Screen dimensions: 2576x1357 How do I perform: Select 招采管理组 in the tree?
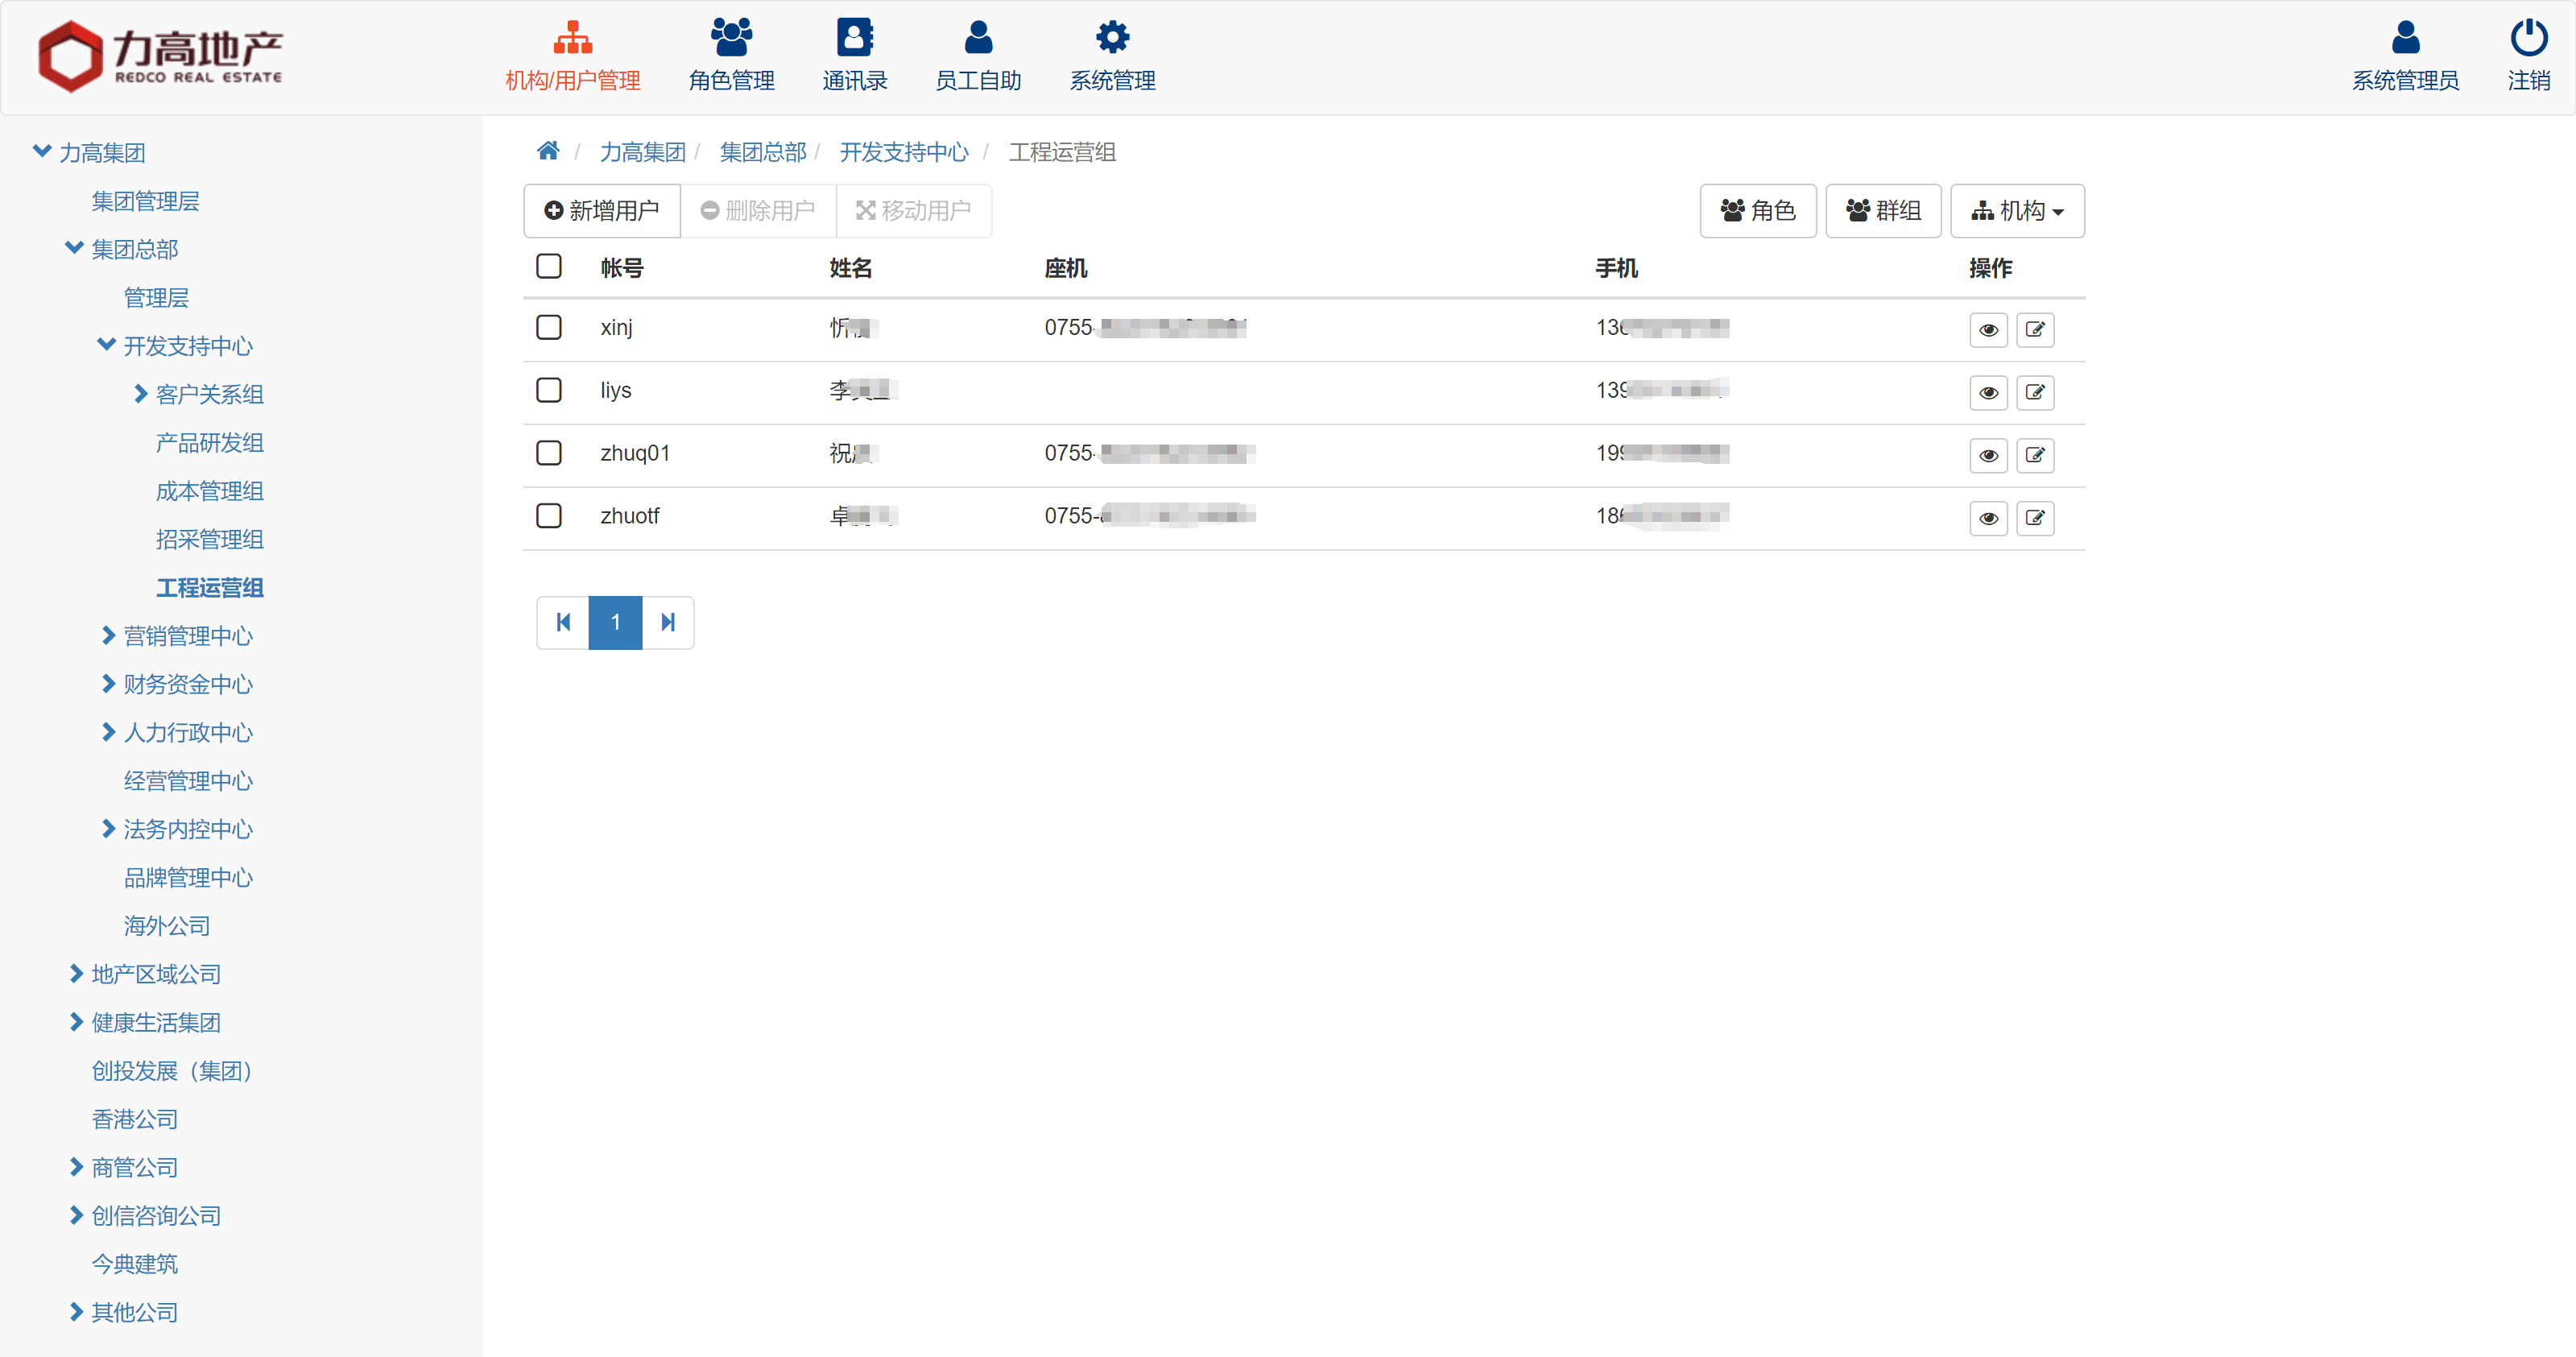(209, 539)
